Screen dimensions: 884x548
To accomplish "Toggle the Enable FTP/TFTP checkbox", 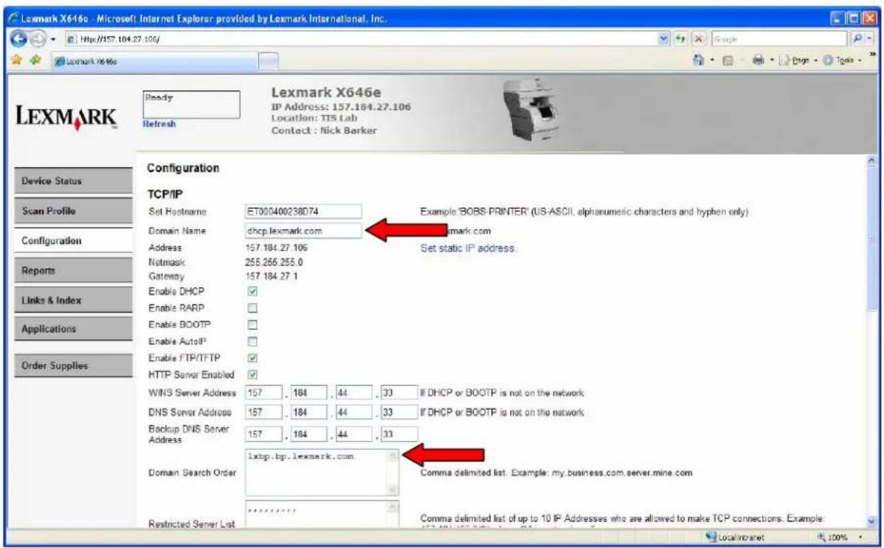I will [x=252, y=358].
